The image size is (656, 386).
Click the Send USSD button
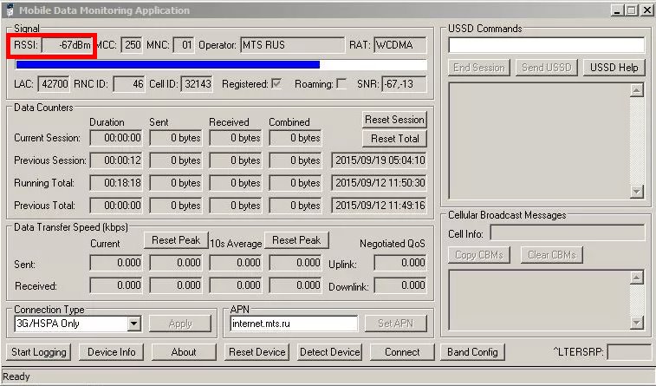pos(547,68)
